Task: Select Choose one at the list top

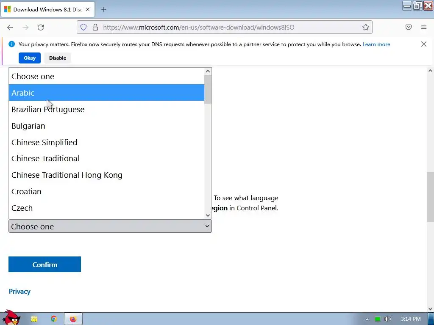Action: (106, 76)
